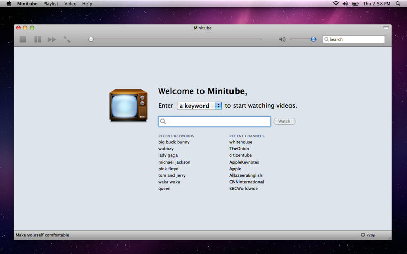Open the Video menu
Screen dimensions: 407x254
(70, 4)
